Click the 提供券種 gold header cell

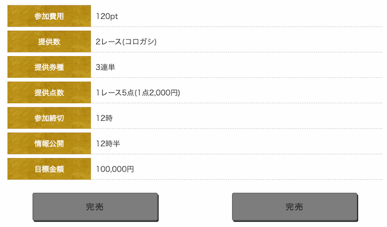tap(49, 67)
